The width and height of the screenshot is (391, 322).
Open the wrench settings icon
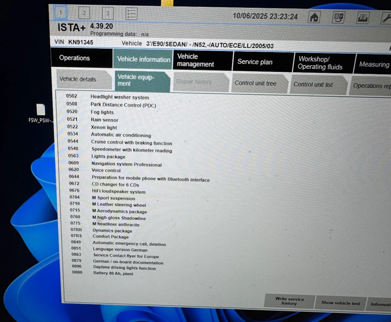[x=386, y=18]
